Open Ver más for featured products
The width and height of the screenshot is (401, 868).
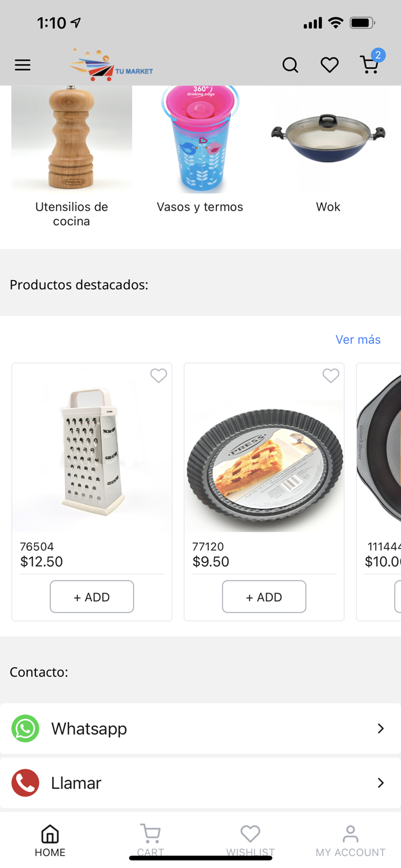pyautogui.click(x=358, y=340)
